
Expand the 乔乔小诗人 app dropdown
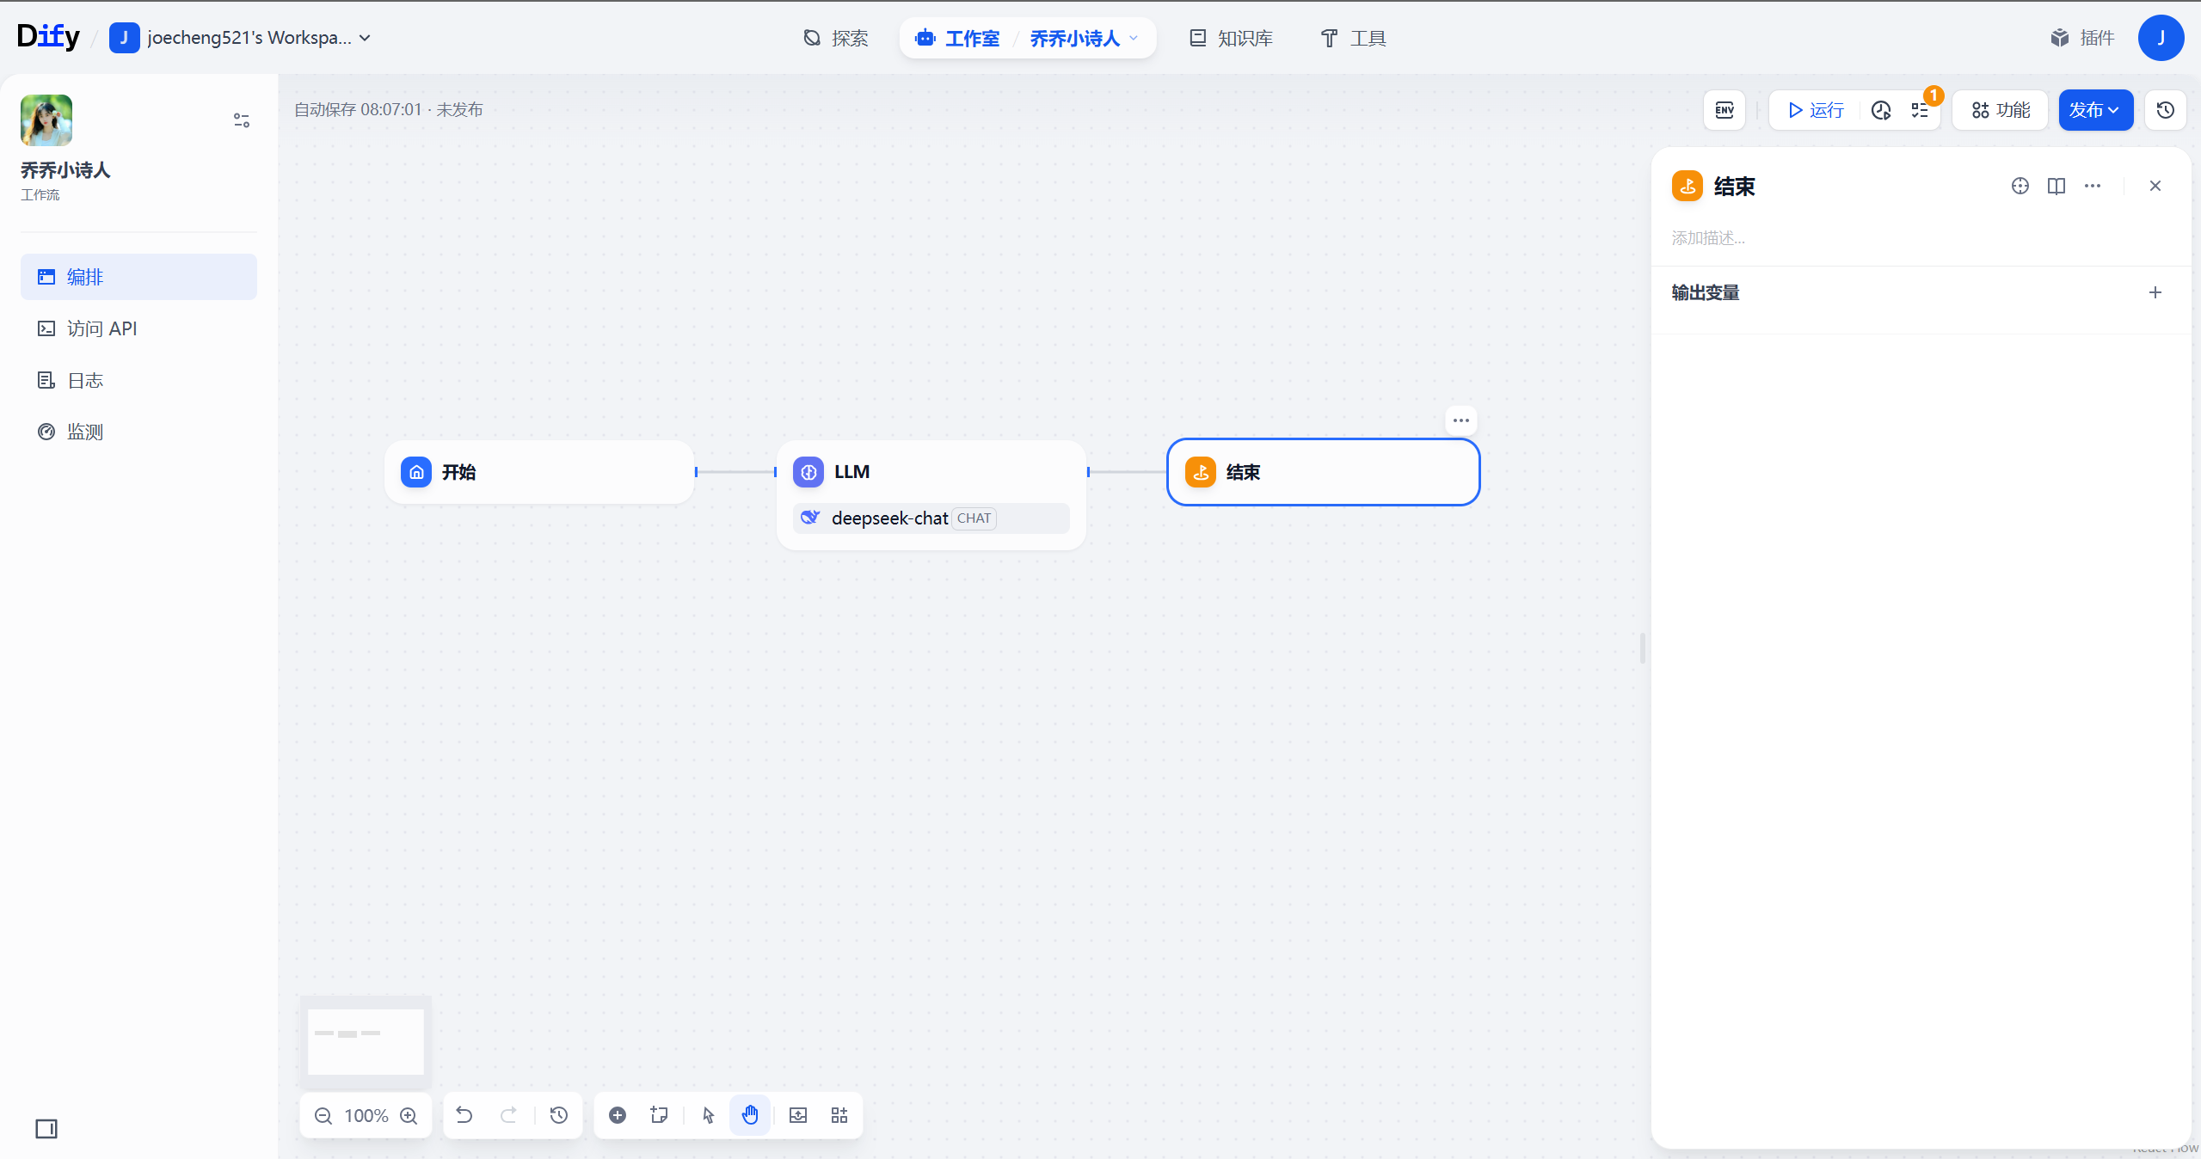click(x=1134, y=38)
